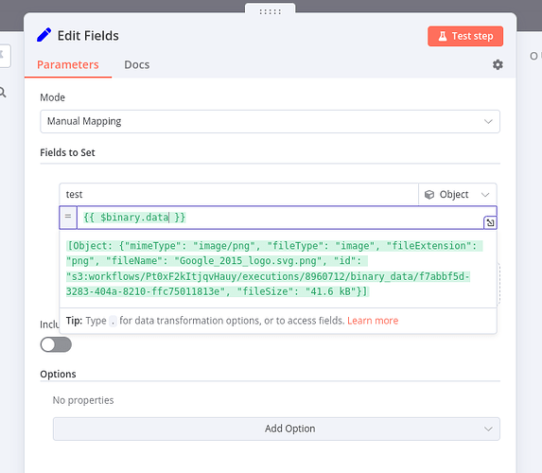The width and height of the screenshot is (542, 473).
Task: Expand the expression editor with arrow icon
Action: [490, 222]
